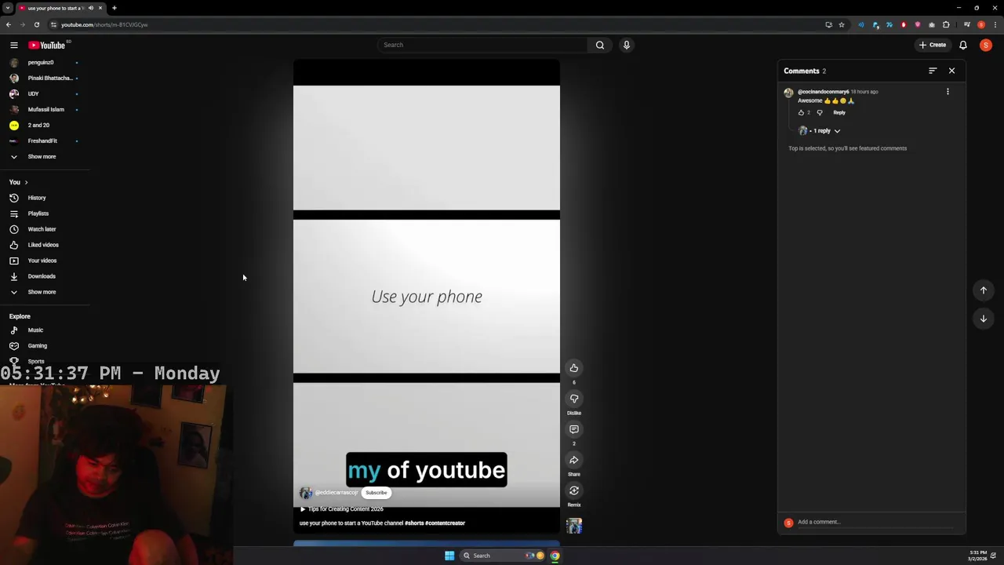
Task: Mute the tab audio speaker icon
Action: 90,8
